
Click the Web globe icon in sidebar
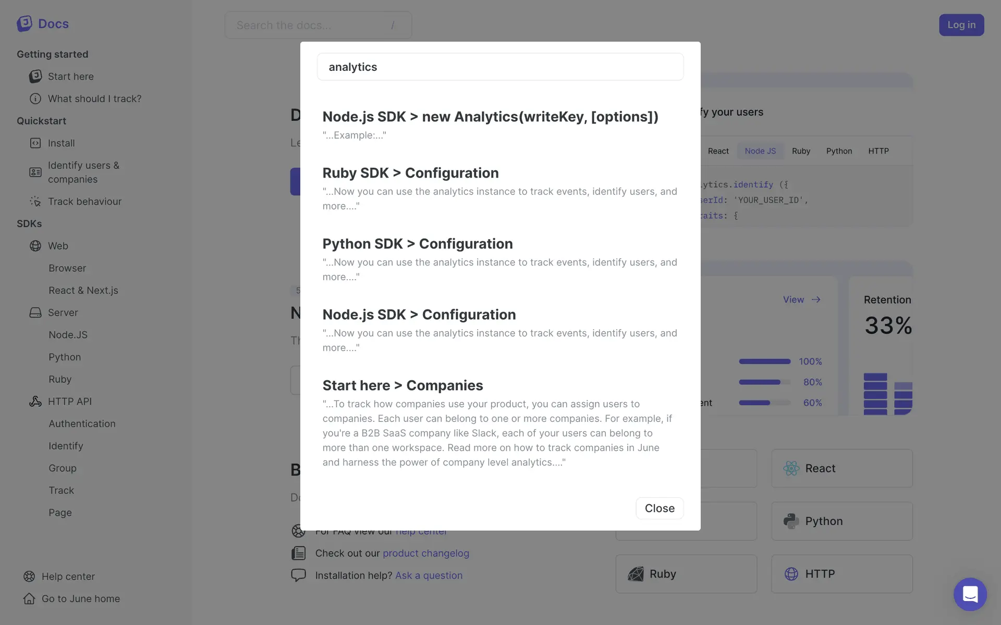(35, 246)
